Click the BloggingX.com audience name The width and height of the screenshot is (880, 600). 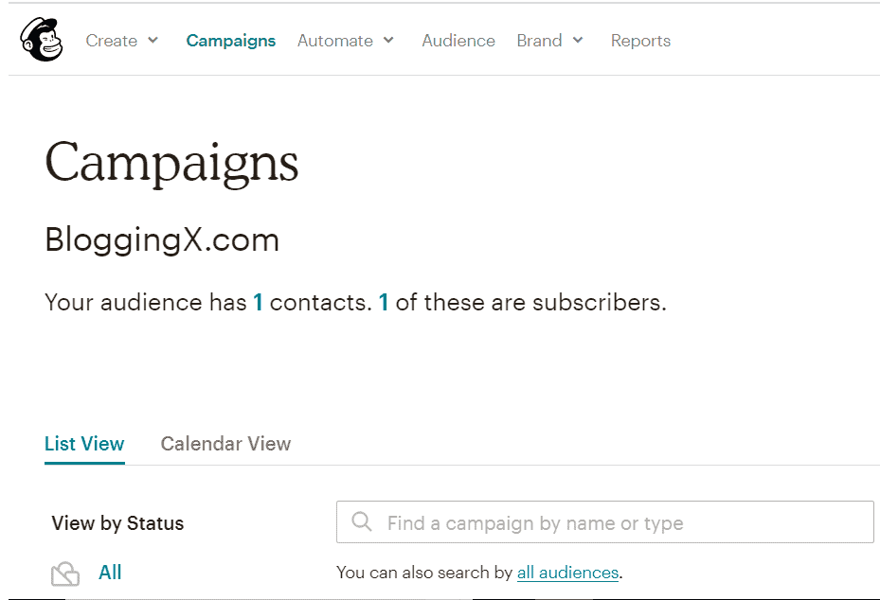click(x=162, y=240)
